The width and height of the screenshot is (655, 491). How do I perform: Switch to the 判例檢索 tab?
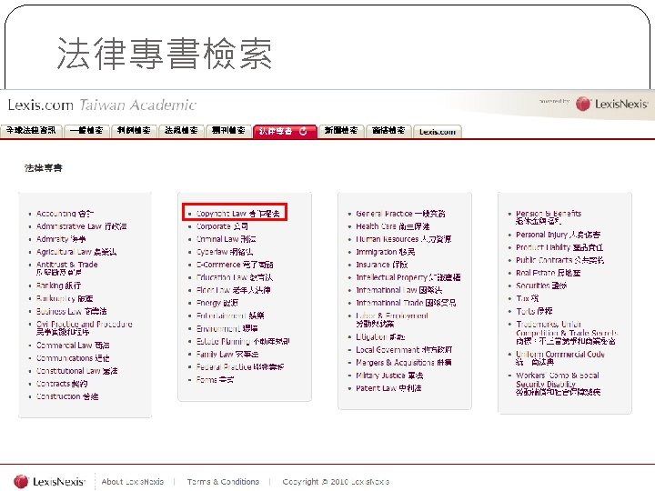point(134,131)
